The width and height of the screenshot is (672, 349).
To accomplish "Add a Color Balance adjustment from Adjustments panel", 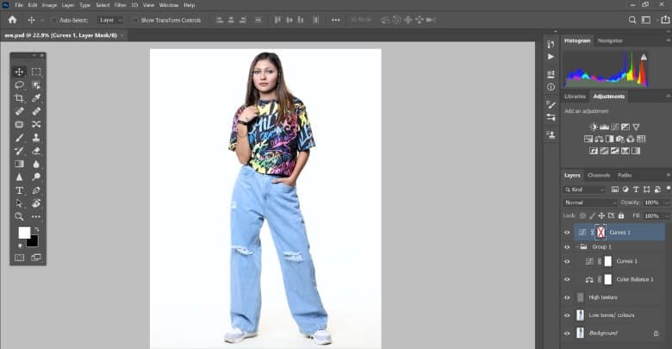I will tap(599, 139).
